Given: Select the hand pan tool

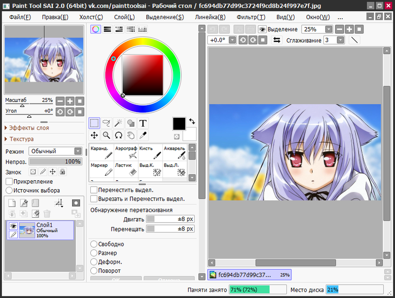Looking at the screenshot, I should coord(131,135).
